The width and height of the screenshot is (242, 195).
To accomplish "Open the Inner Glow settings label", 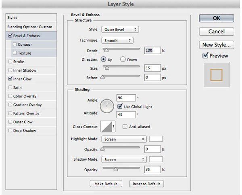I will point(22,79).
